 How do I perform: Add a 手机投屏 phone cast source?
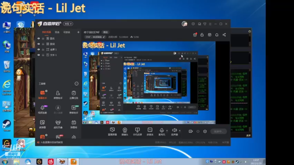[x=137, y=132]
